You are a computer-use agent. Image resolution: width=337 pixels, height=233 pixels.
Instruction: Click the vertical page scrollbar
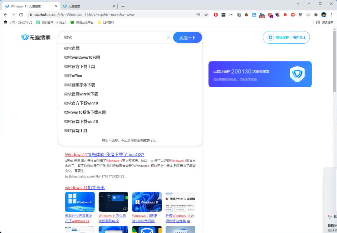(x=335, y=61)
